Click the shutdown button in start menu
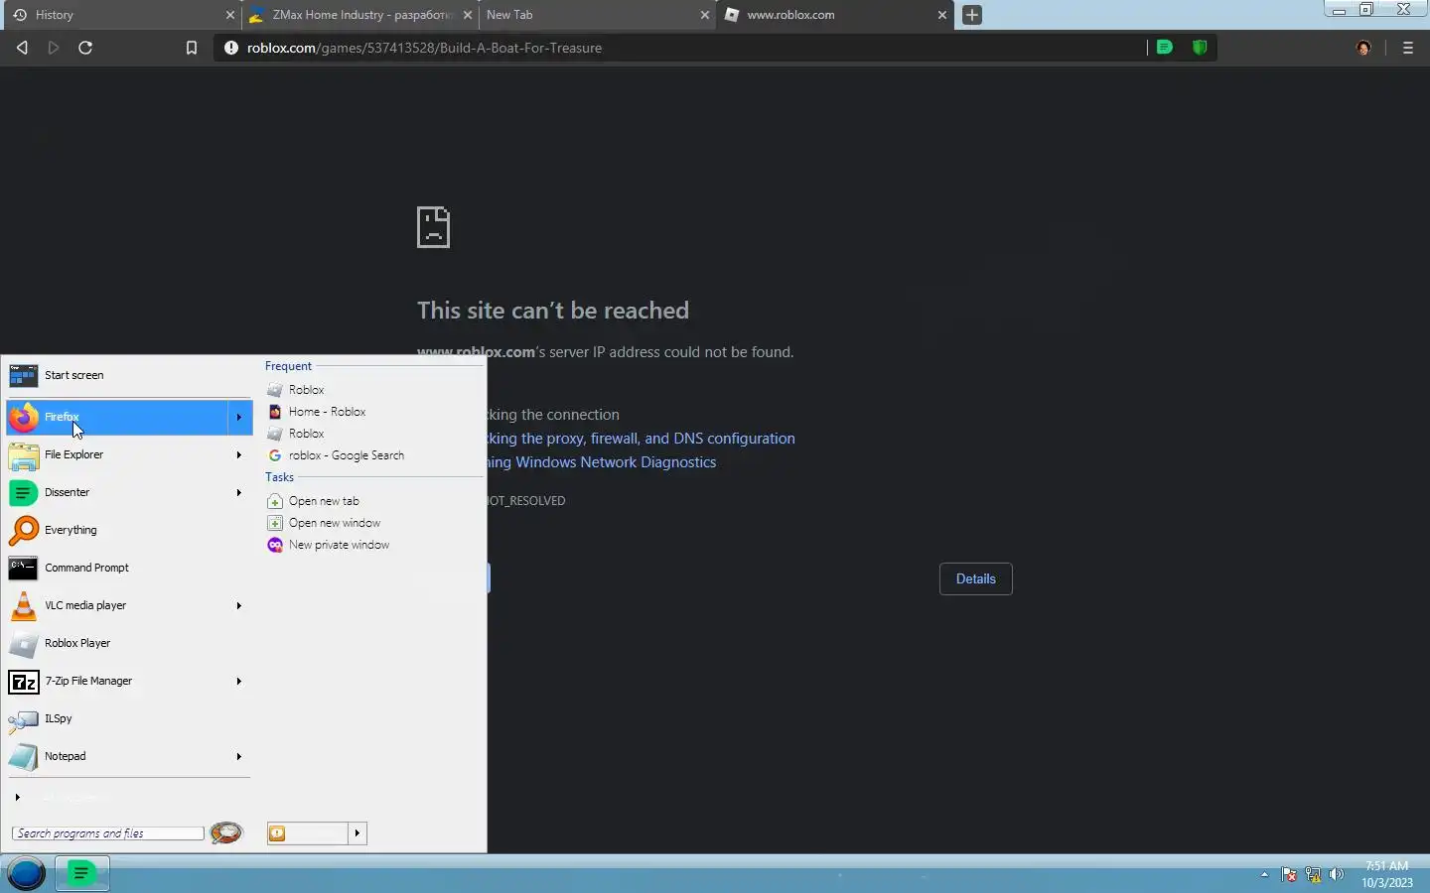1430x893 pixels. click(x=307, y=832)
